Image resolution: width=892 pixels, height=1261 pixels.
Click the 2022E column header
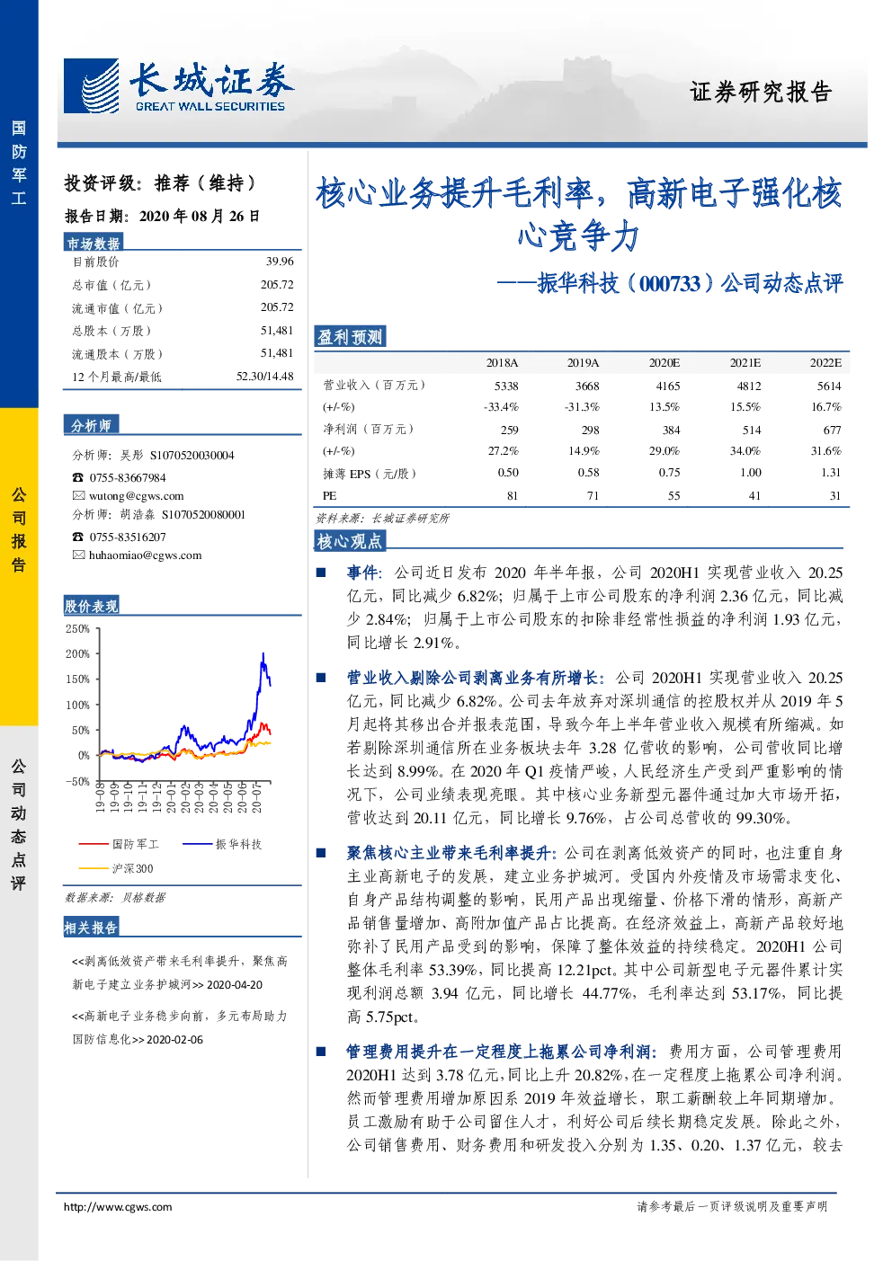coord(825,363)
